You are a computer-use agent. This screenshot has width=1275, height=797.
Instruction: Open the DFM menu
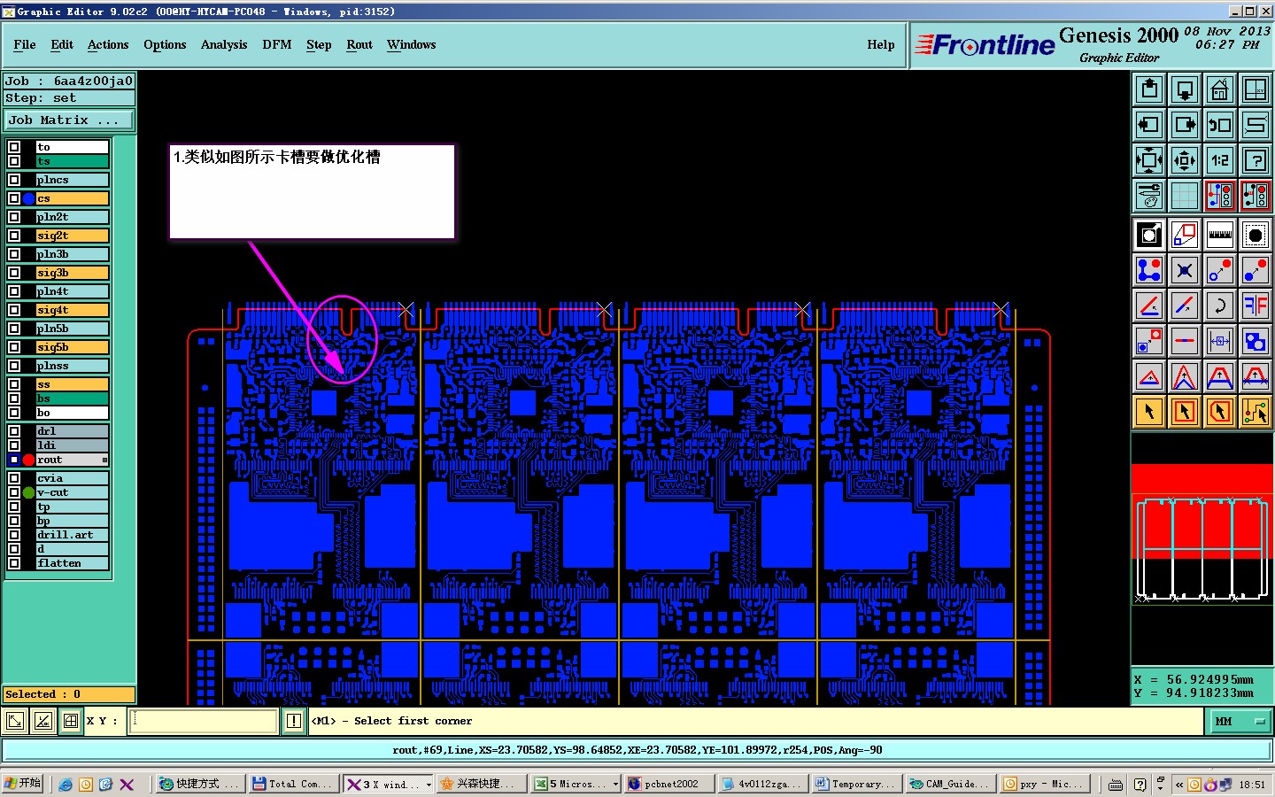(x=277, y=44)
